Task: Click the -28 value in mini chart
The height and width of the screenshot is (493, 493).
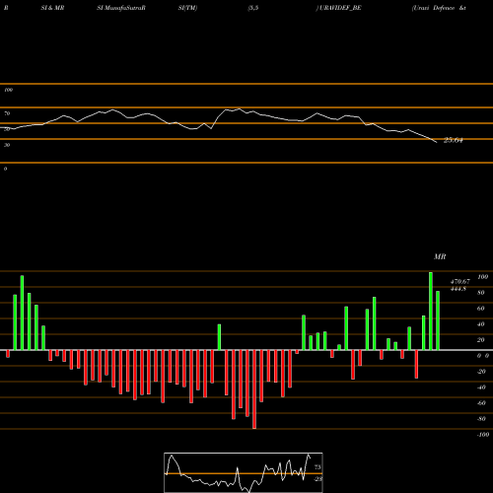Action: point(317,479)
